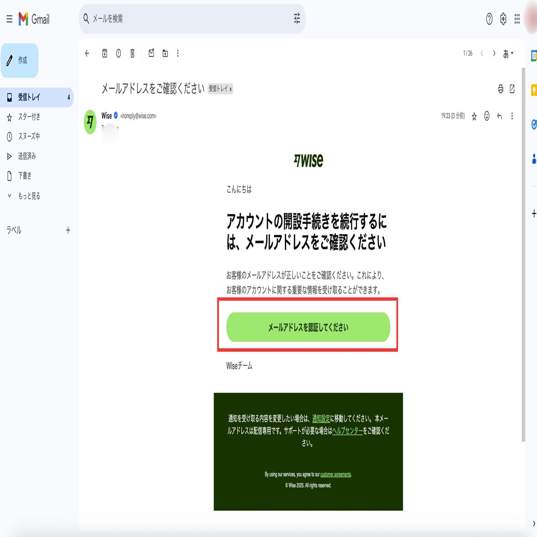The image size is (537, 537).
Task: Click 作成 compose button
Action: point(20,60)
